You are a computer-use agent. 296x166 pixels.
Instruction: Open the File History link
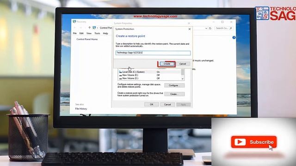[81, 109]
